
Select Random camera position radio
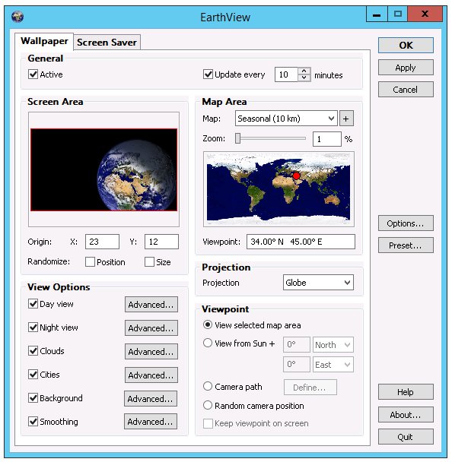[208, 405]
